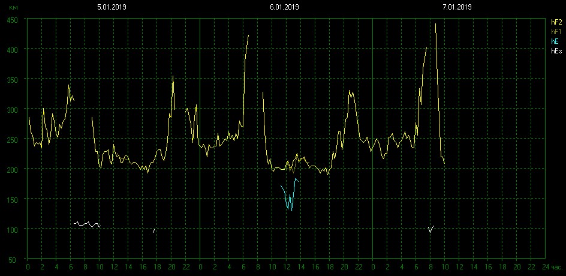Select the hF1 legend entry
This screenshot has height=276, width=566.
[556, 31]
